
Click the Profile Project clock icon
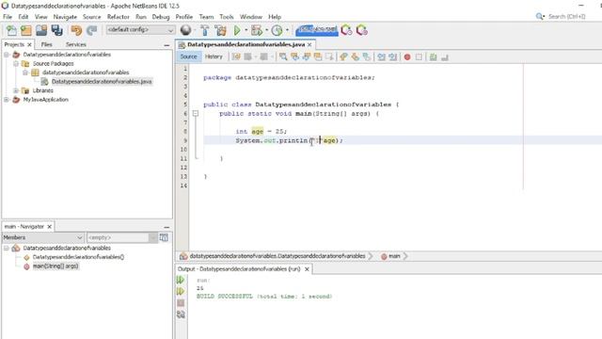pyautogui.click(x=277, y=30)
